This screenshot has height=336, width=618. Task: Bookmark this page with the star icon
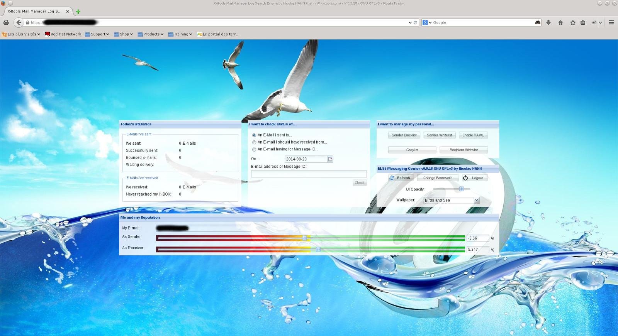(573, 22)
